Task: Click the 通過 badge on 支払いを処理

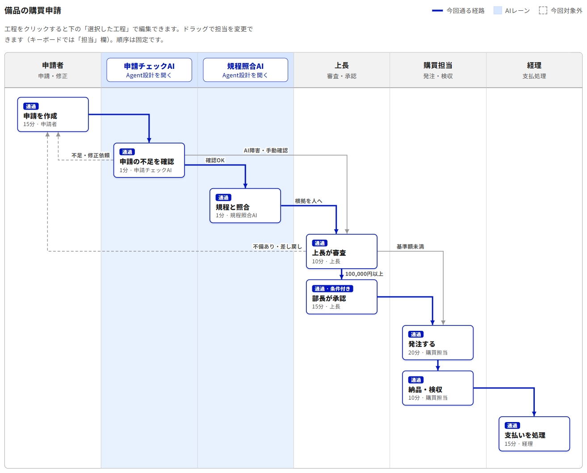Action: (x=512, y=426)
